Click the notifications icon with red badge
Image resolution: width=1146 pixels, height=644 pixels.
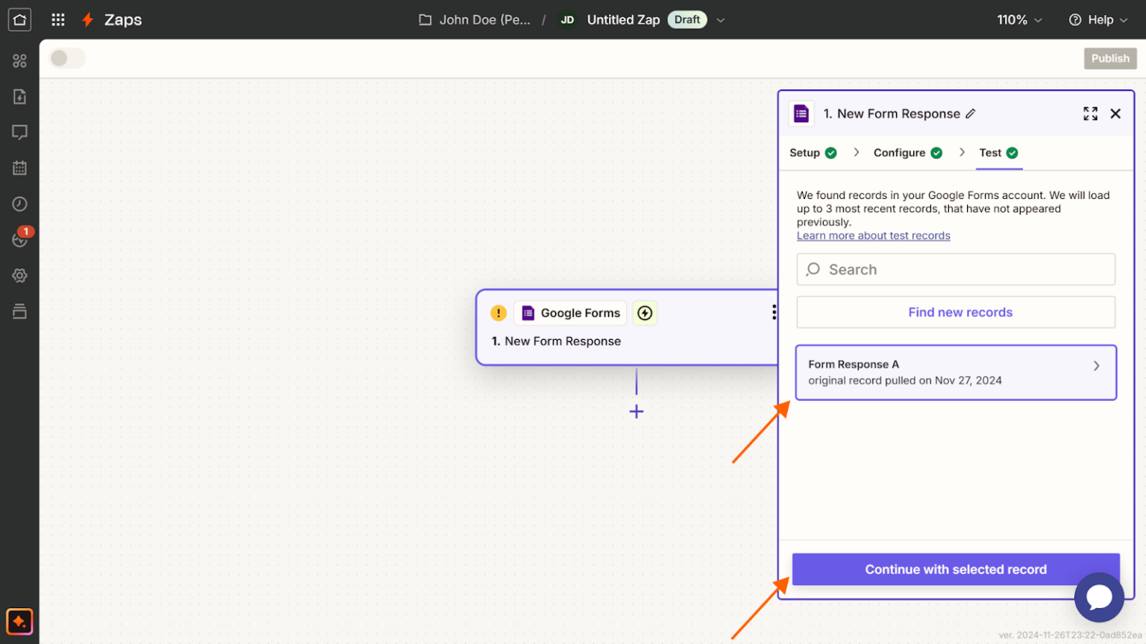point(19,239)
